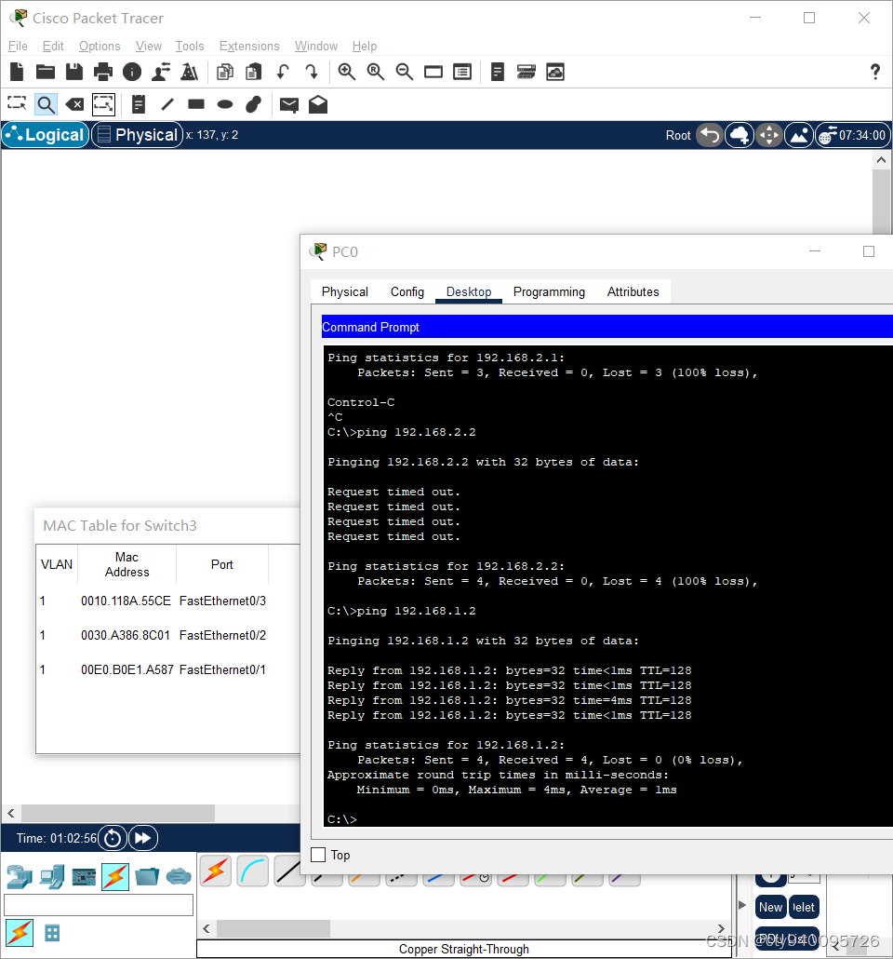Click the Paste icon in the toolbar

[x=254, y=73]
